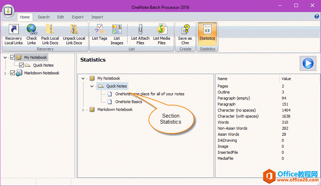Viewport: 321px width, 186px height.
Task: Open the Search ribbon tab
Action: pyautogui.click(x=44, y=17)
